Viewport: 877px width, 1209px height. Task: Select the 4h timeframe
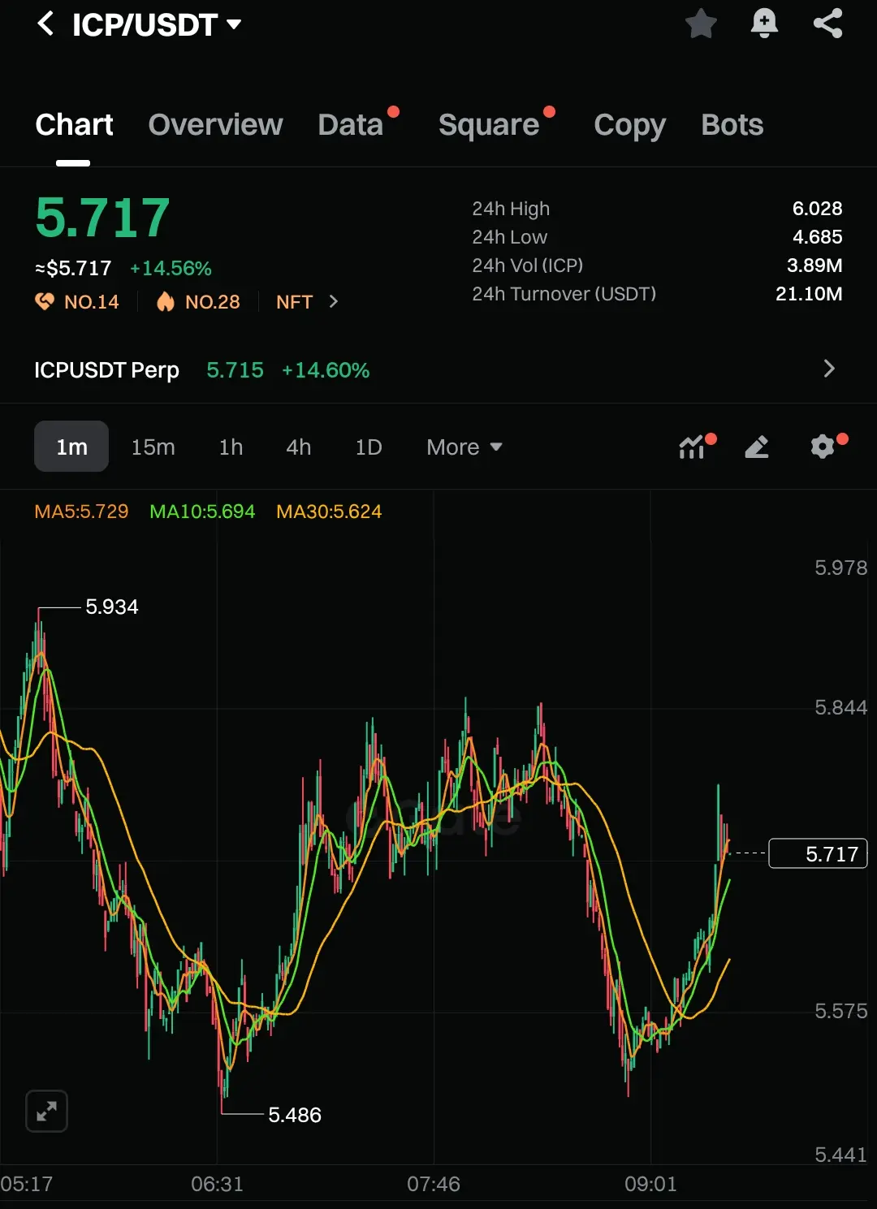click(298, 447)
